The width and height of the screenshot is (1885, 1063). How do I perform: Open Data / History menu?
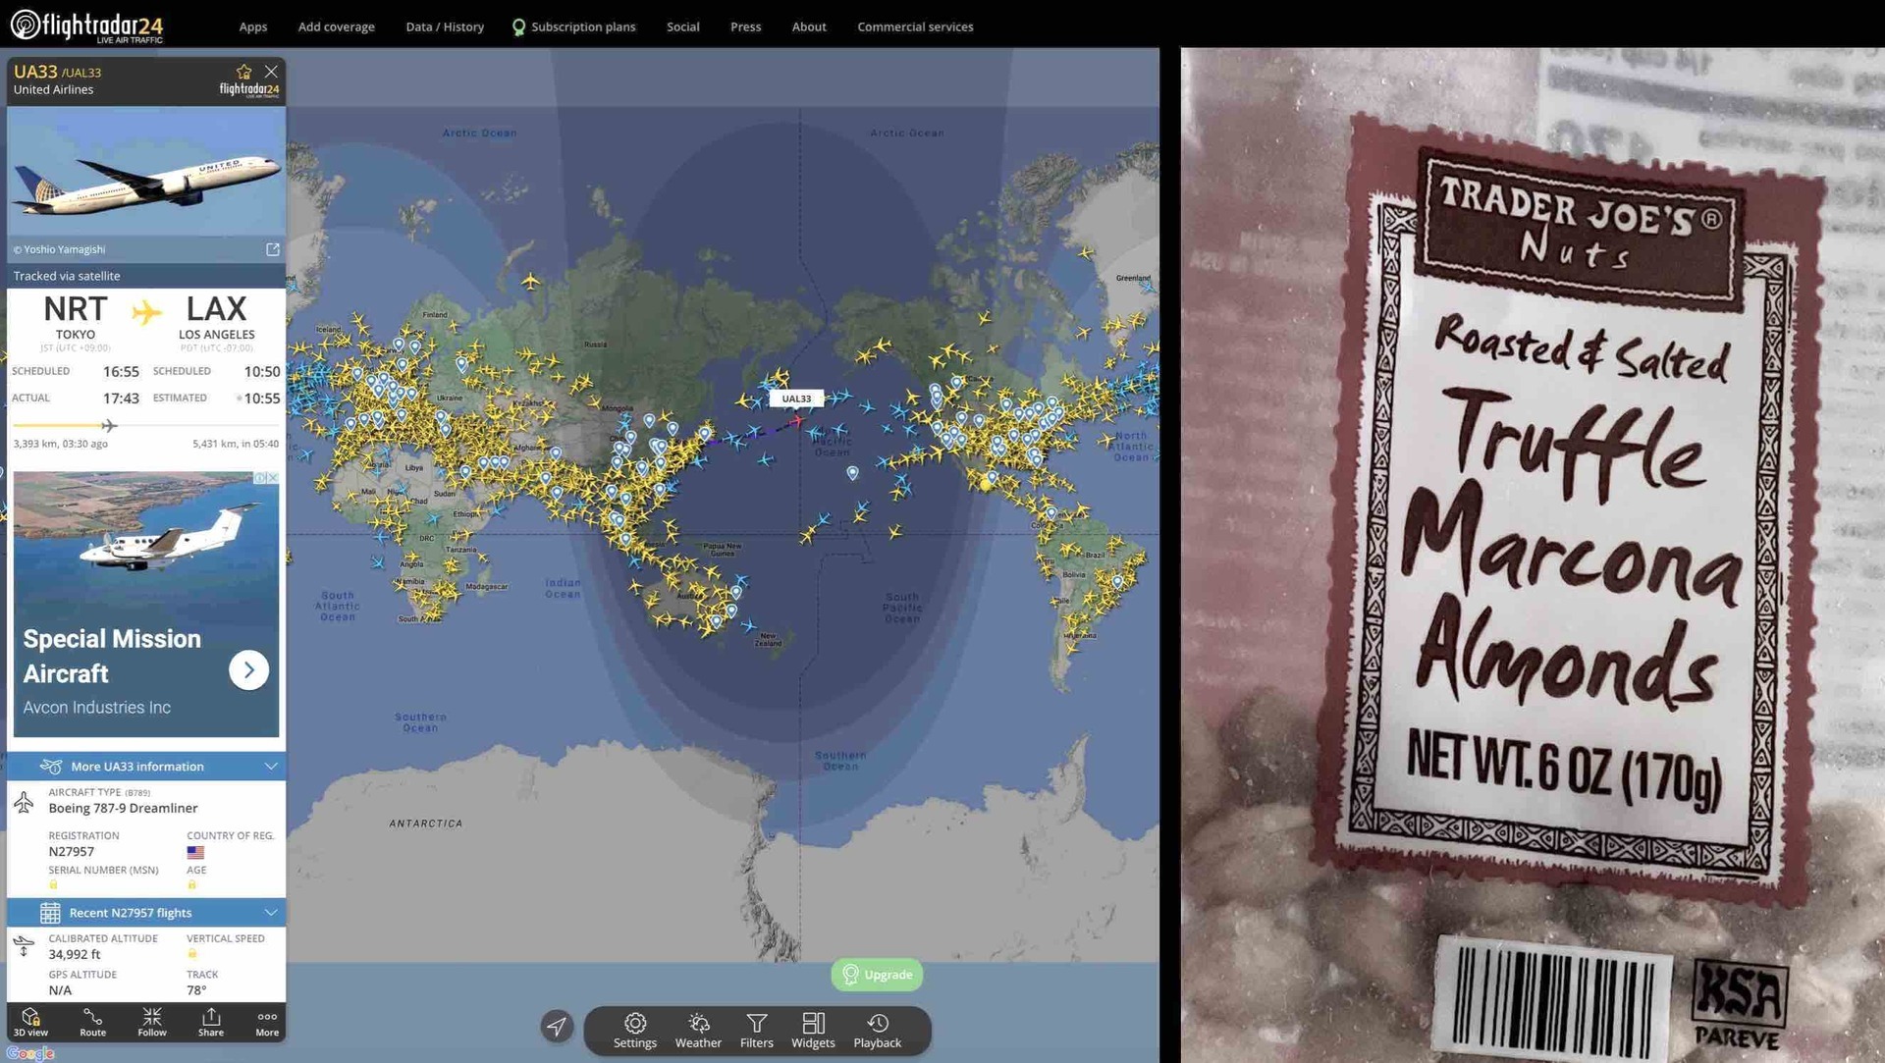point(445,27)
